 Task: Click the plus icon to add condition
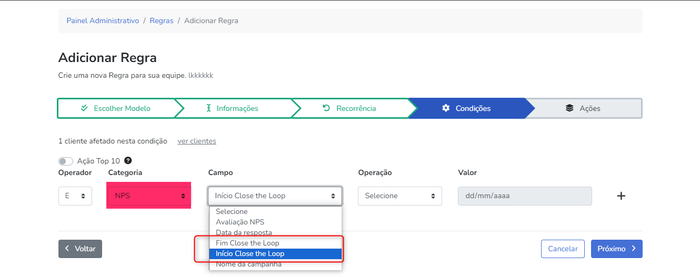point(621,196)
